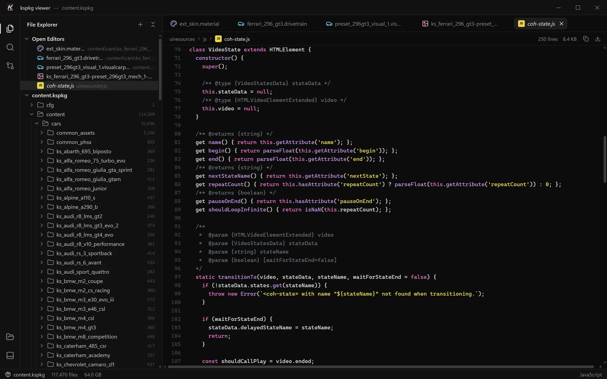
Task: Click the JavaScript language indicator in status bar
Action: click(x=591, y=375)
